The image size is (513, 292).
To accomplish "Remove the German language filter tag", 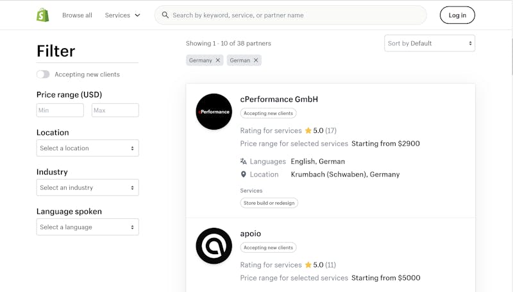I will (x=256, y=60).
